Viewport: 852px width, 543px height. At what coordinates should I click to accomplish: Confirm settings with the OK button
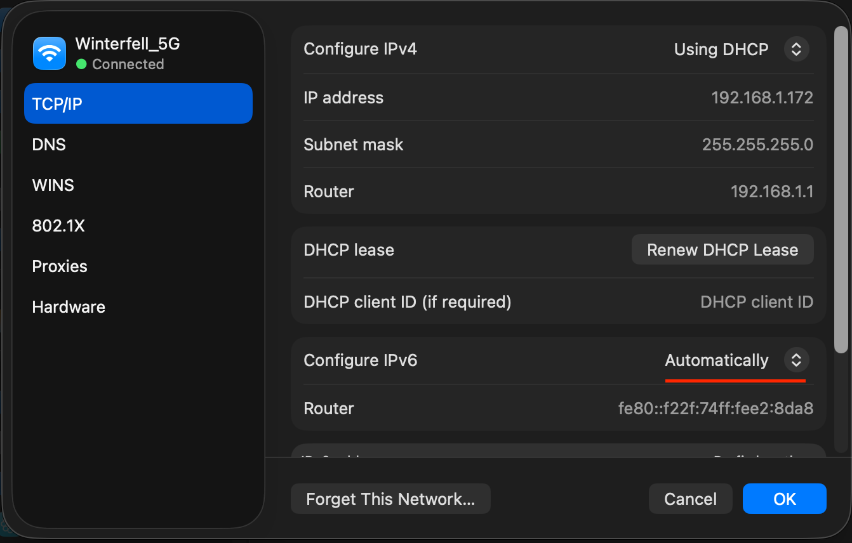(785, 499)
